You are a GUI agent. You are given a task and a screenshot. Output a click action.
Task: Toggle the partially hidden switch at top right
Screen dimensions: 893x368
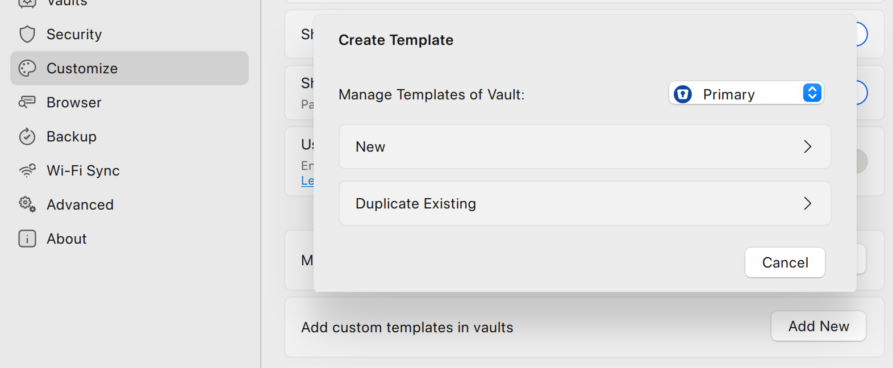(862, 34)
